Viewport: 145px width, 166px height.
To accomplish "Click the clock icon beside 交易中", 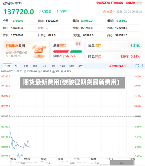I will tap(104, 12).
